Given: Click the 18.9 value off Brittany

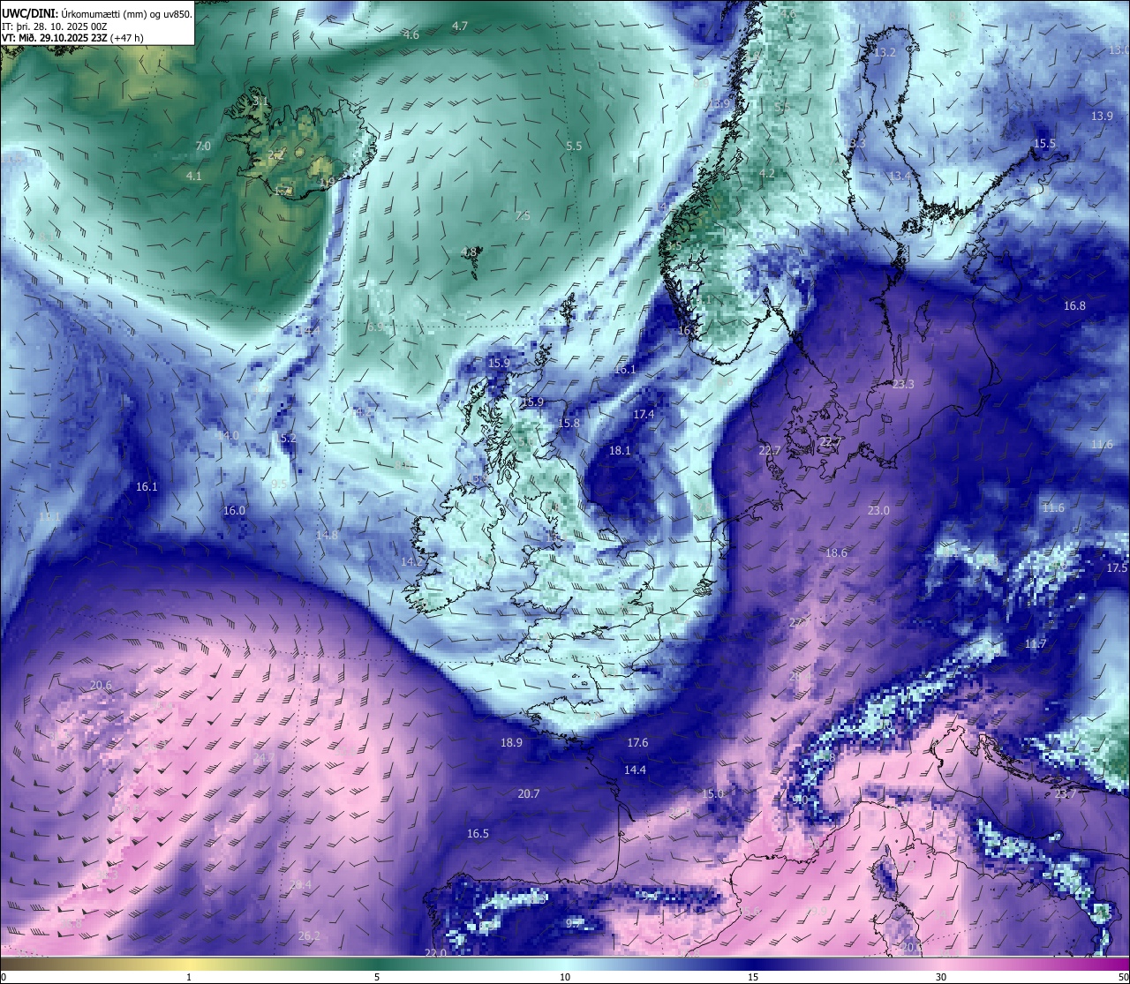Looking at the screenshot, I should tap(511, 743).
